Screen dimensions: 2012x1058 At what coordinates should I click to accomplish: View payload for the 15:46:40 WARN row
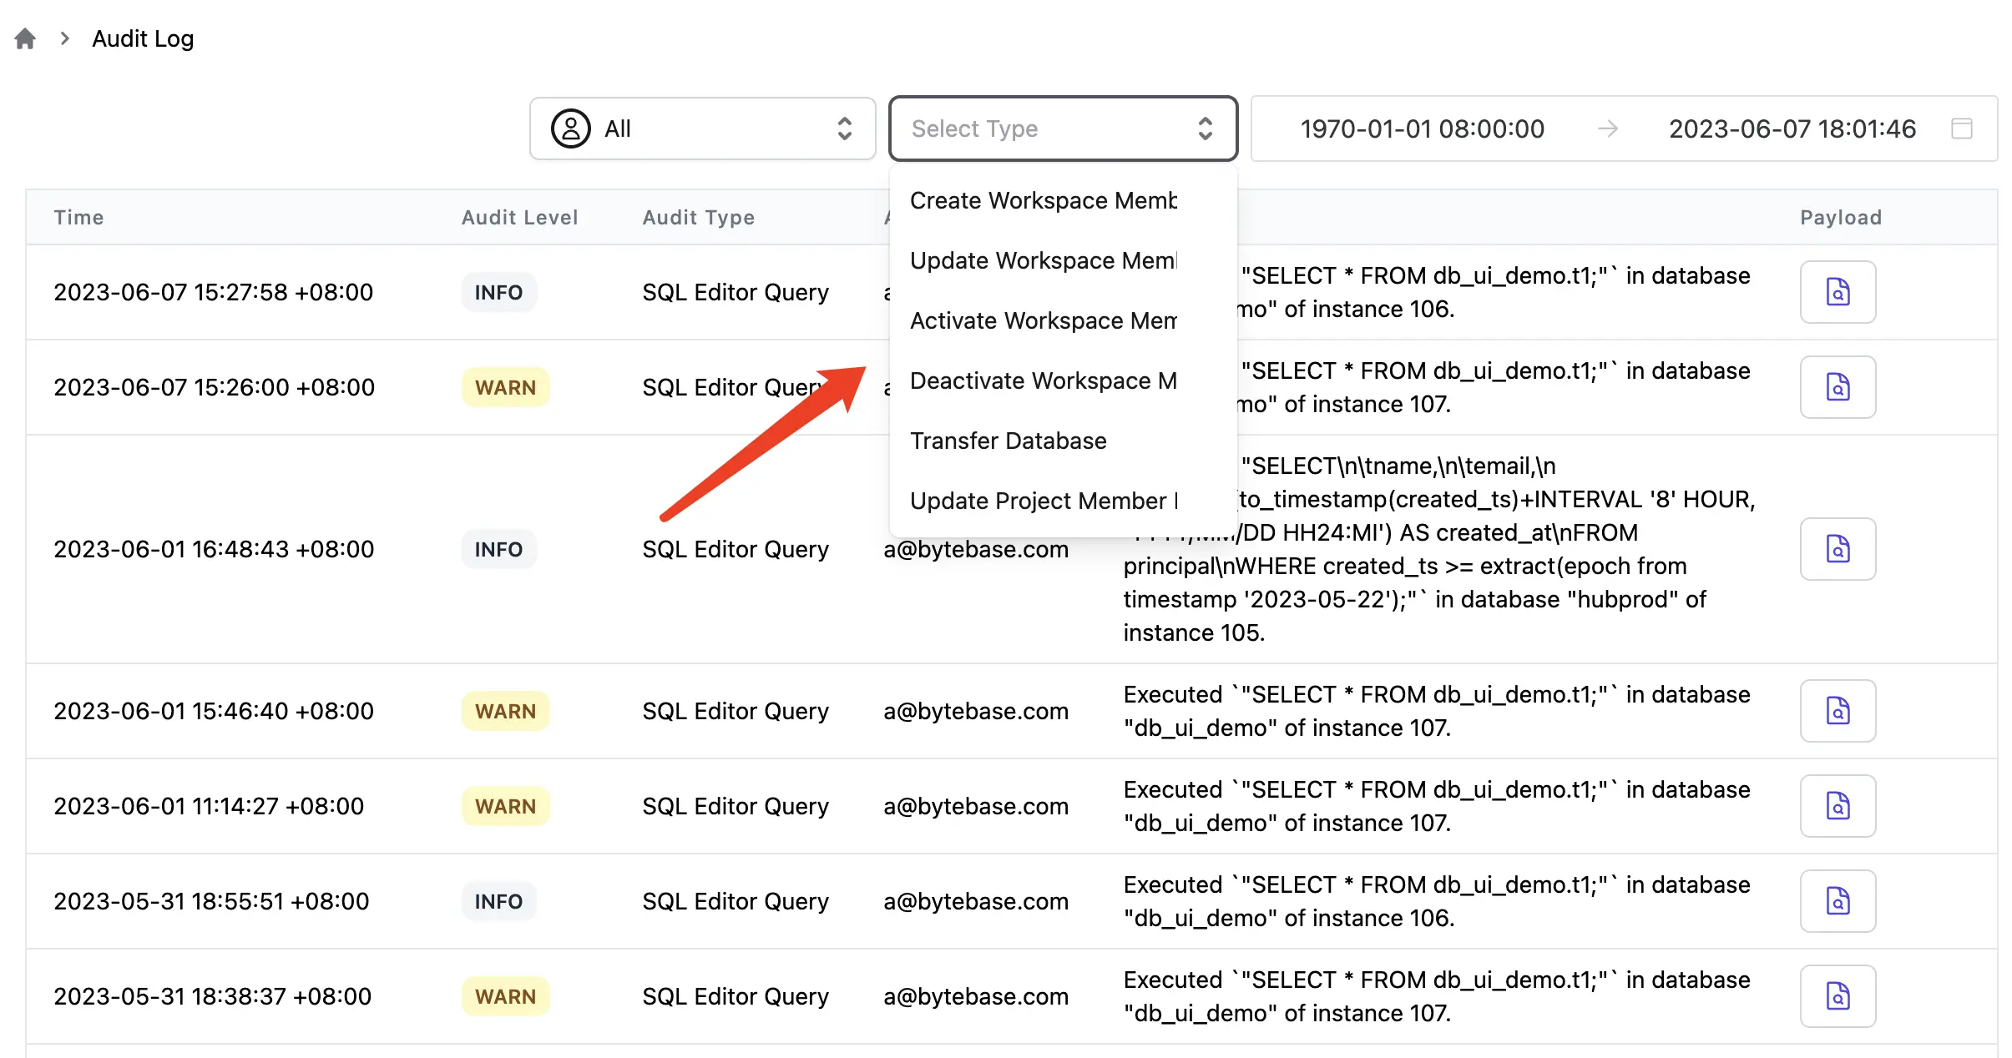point(1838,711)
